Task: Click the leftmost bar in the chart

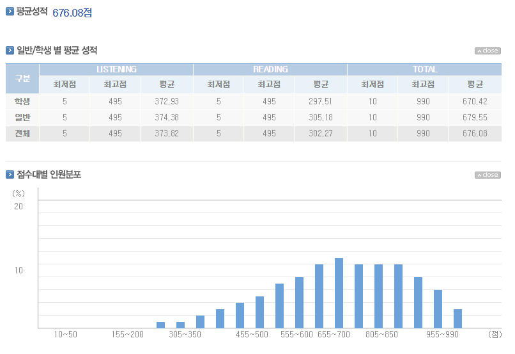Action: [x=161, y=325]
